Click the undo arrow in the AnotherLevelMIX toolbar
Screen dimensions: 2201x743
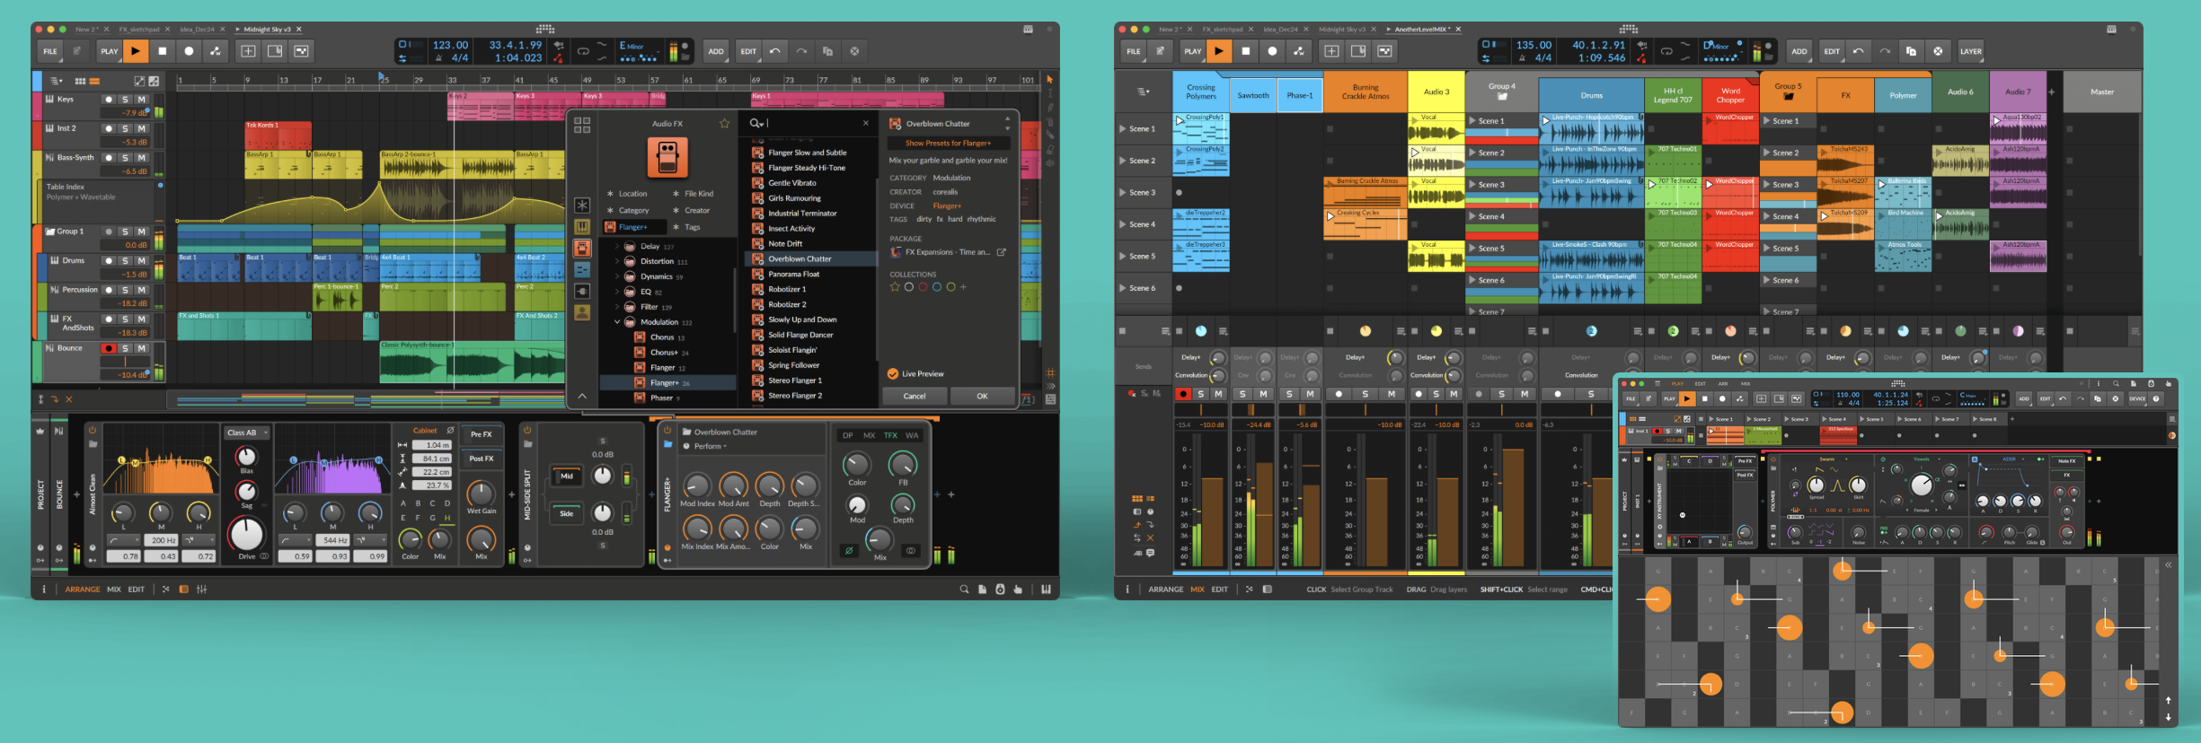click(1859, 51)
